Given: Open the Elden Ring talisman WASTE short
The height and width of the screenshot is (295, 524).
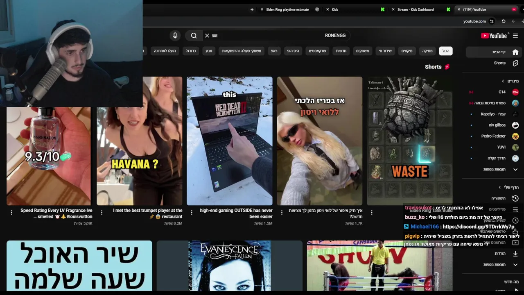Looking at the screenshot, I should point(409,141).
